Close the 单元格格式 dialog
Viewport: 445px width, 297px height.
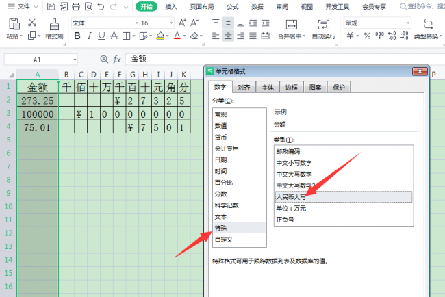[420, 71]
